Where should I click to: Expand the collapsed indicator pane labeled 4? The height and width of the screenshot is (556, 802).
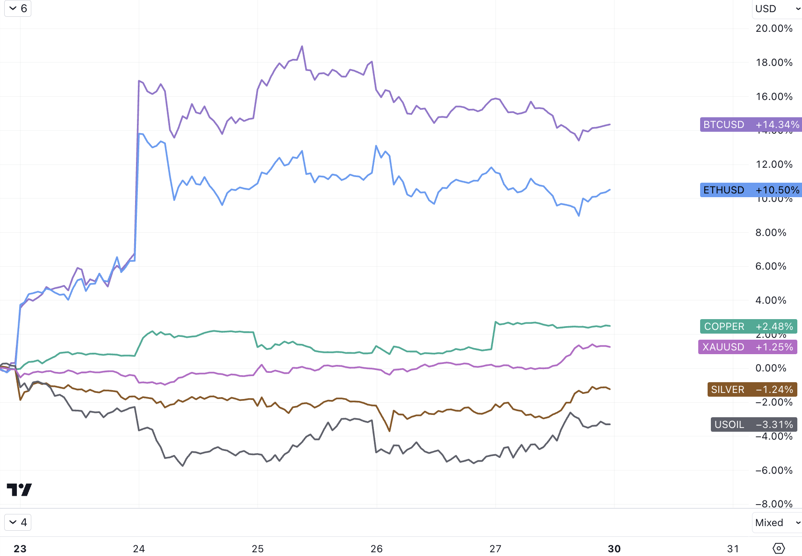click(x=18, y=522)
